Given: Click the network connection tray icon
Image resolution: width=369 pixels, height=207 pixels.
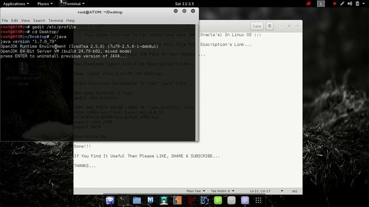Looking at the screenshot, I should pos(342,3).
